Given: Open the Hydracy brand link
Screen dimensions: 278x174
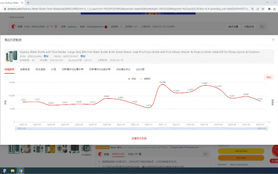Looking at the screenshot, I should [x=72, y=27].
